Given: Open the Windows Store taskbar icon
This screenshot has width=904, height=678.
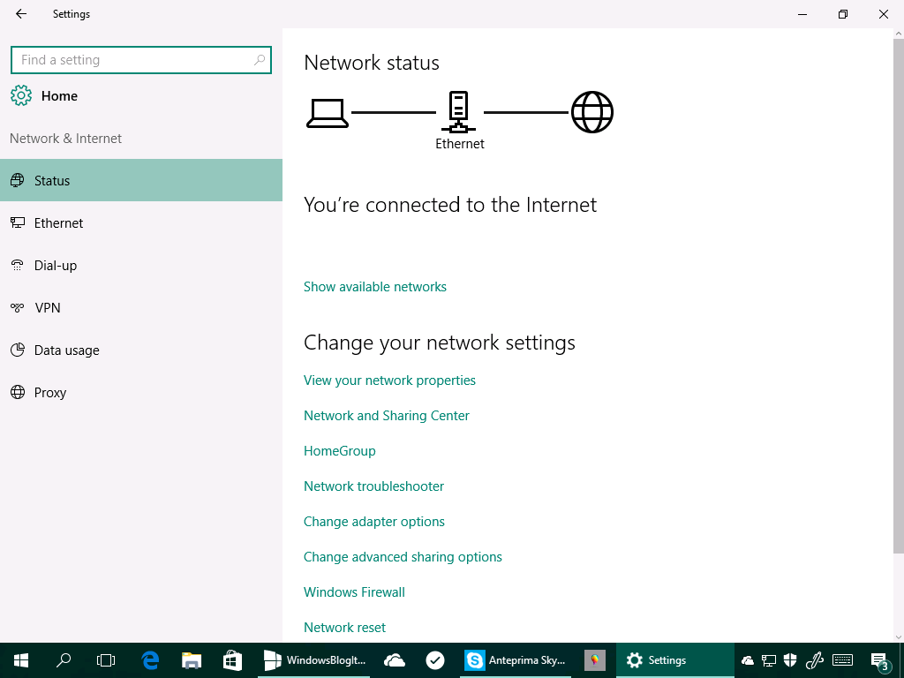Looking at the screenshot, I should click(232, 660).
